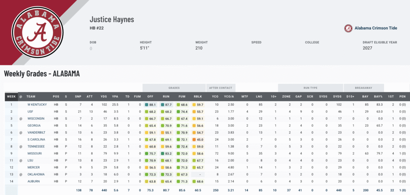Open the AUBURN game link

click(34, 181)
